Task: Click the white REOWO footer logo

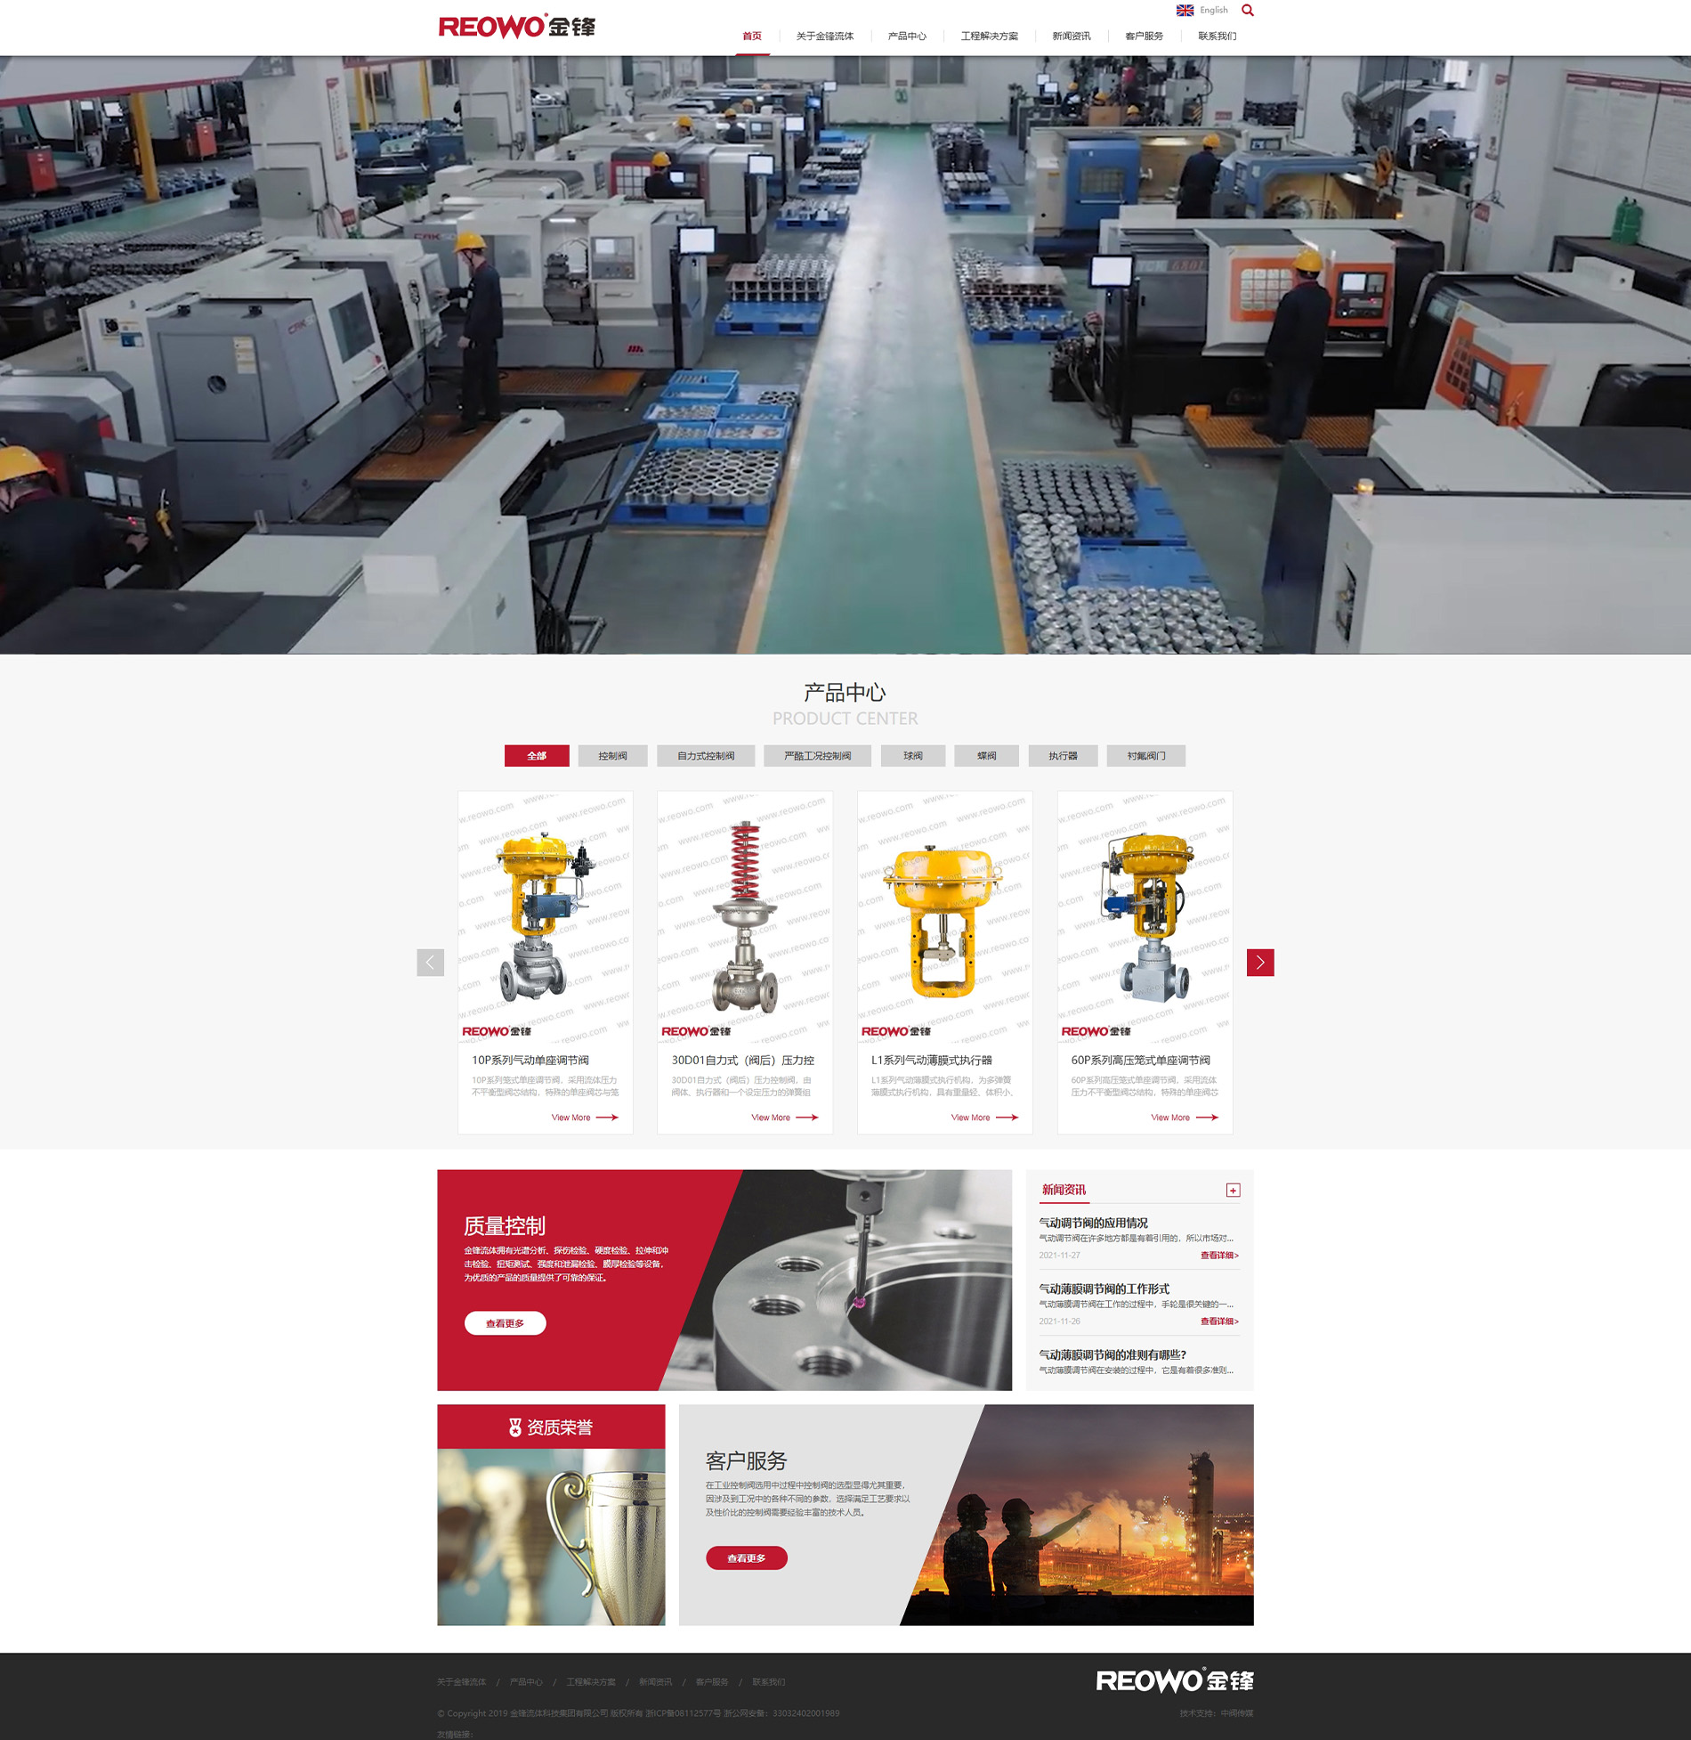Action: [1174, 1680]
